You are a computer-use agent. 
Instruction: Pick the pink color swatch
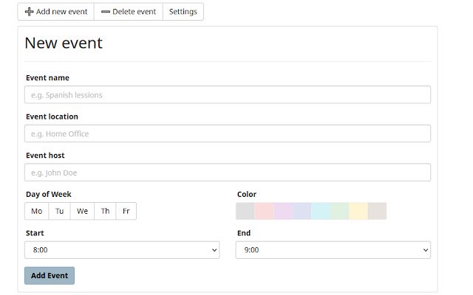264,212
